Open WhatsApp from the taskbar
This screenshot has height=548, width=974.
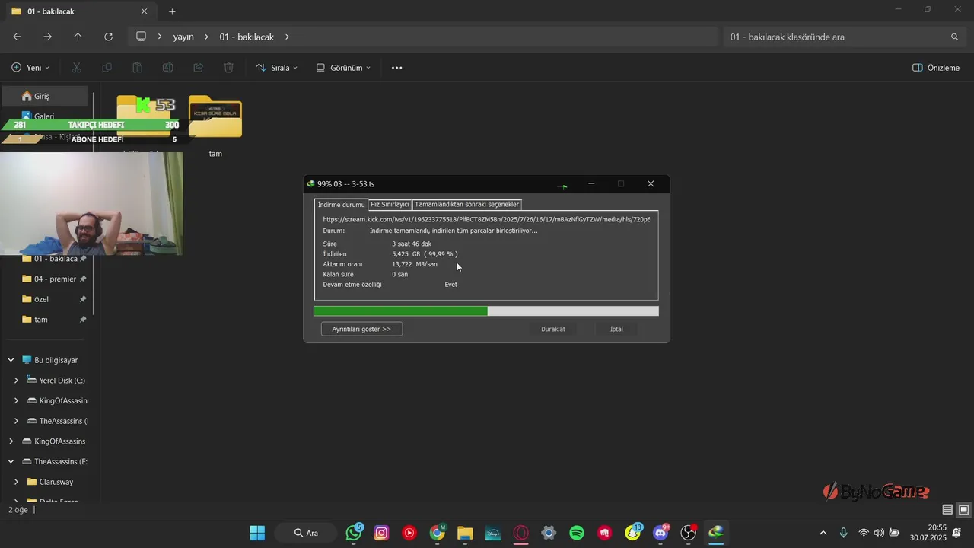coord(354,533)
